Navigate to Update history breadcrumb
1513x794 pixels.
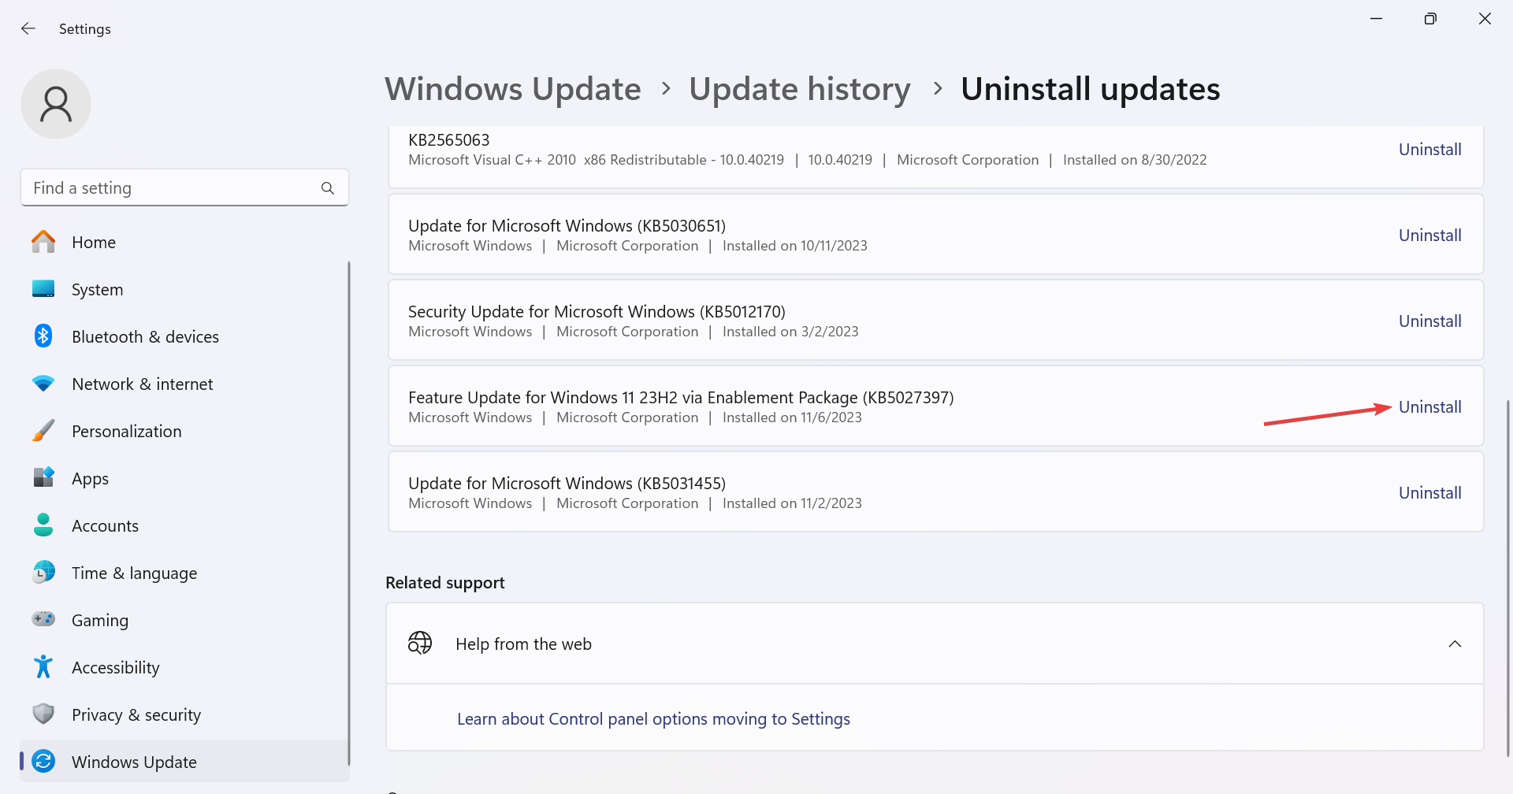click(x=800, y=89)
